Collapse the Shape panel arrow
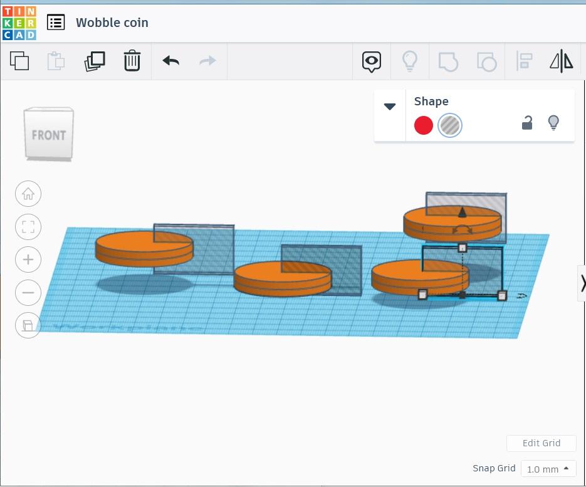 pyautogui.click(x=390, y=107)
